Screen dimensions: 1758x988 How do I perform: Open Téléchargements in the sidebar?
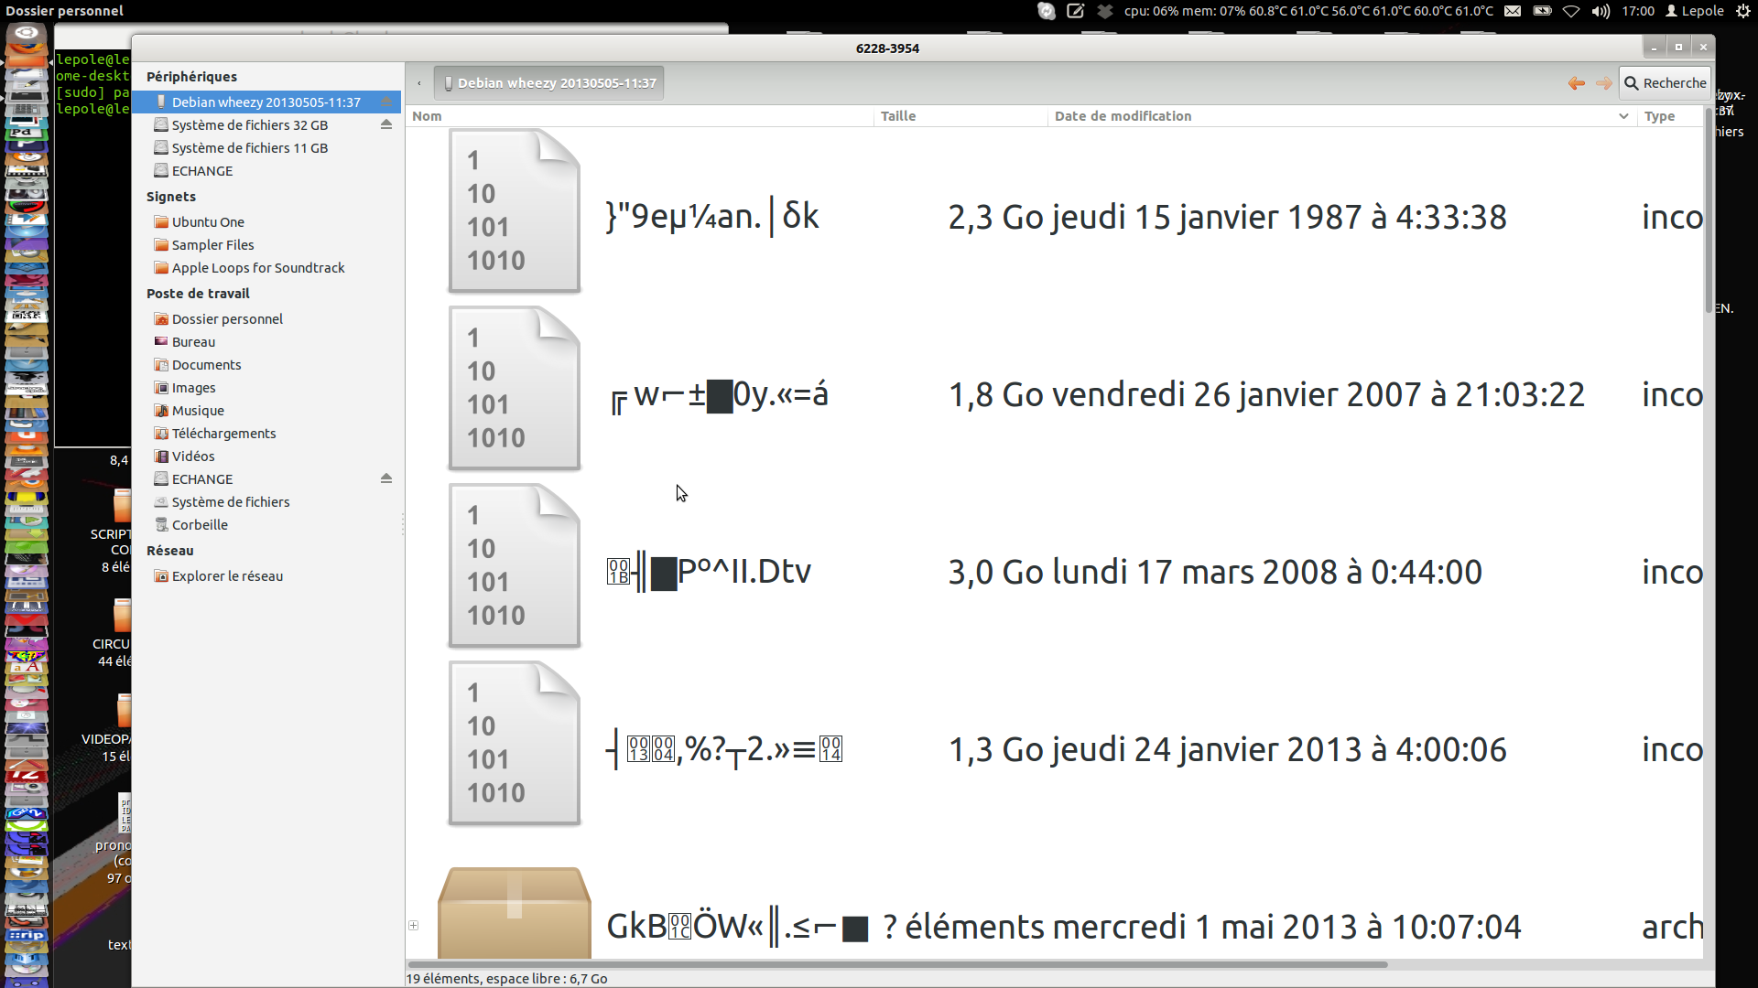(x=223, y=434)
